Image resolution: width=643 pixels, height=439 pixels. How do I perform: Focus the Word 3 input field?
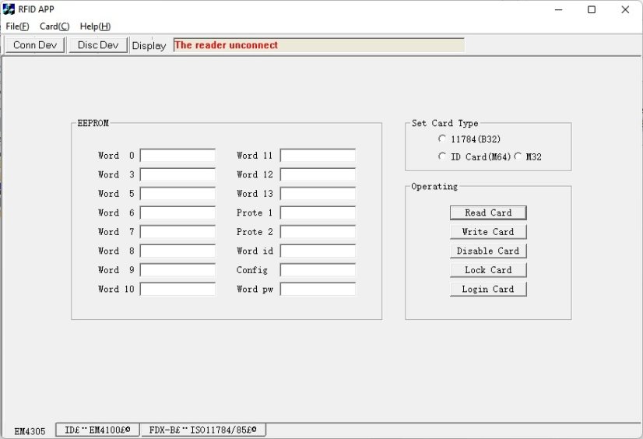(177, 174)
